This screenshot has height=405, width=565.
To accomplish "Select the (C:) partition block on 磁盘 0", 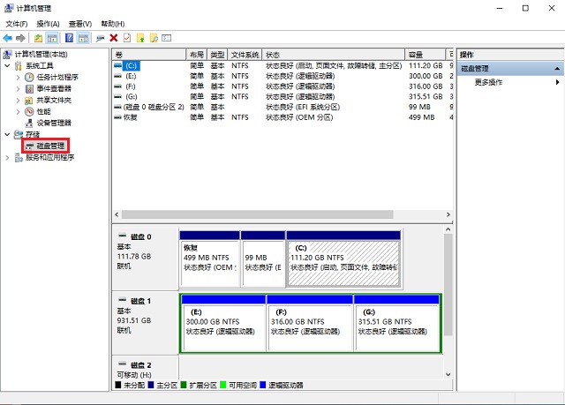I will 343,261.
